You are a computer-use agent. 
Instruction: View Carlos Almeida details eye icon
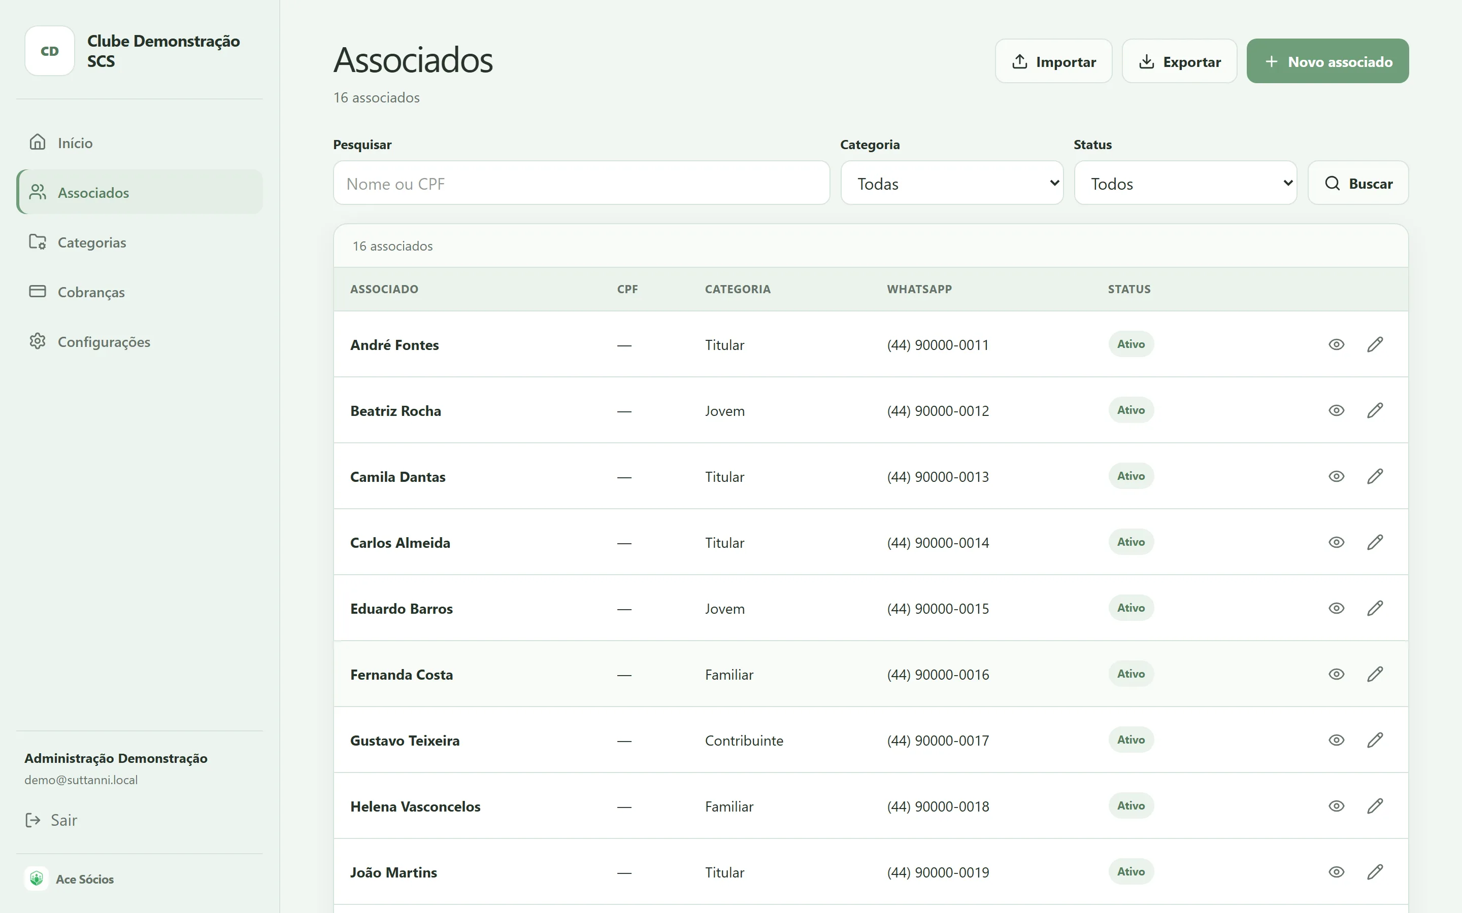pos(1336,542)
